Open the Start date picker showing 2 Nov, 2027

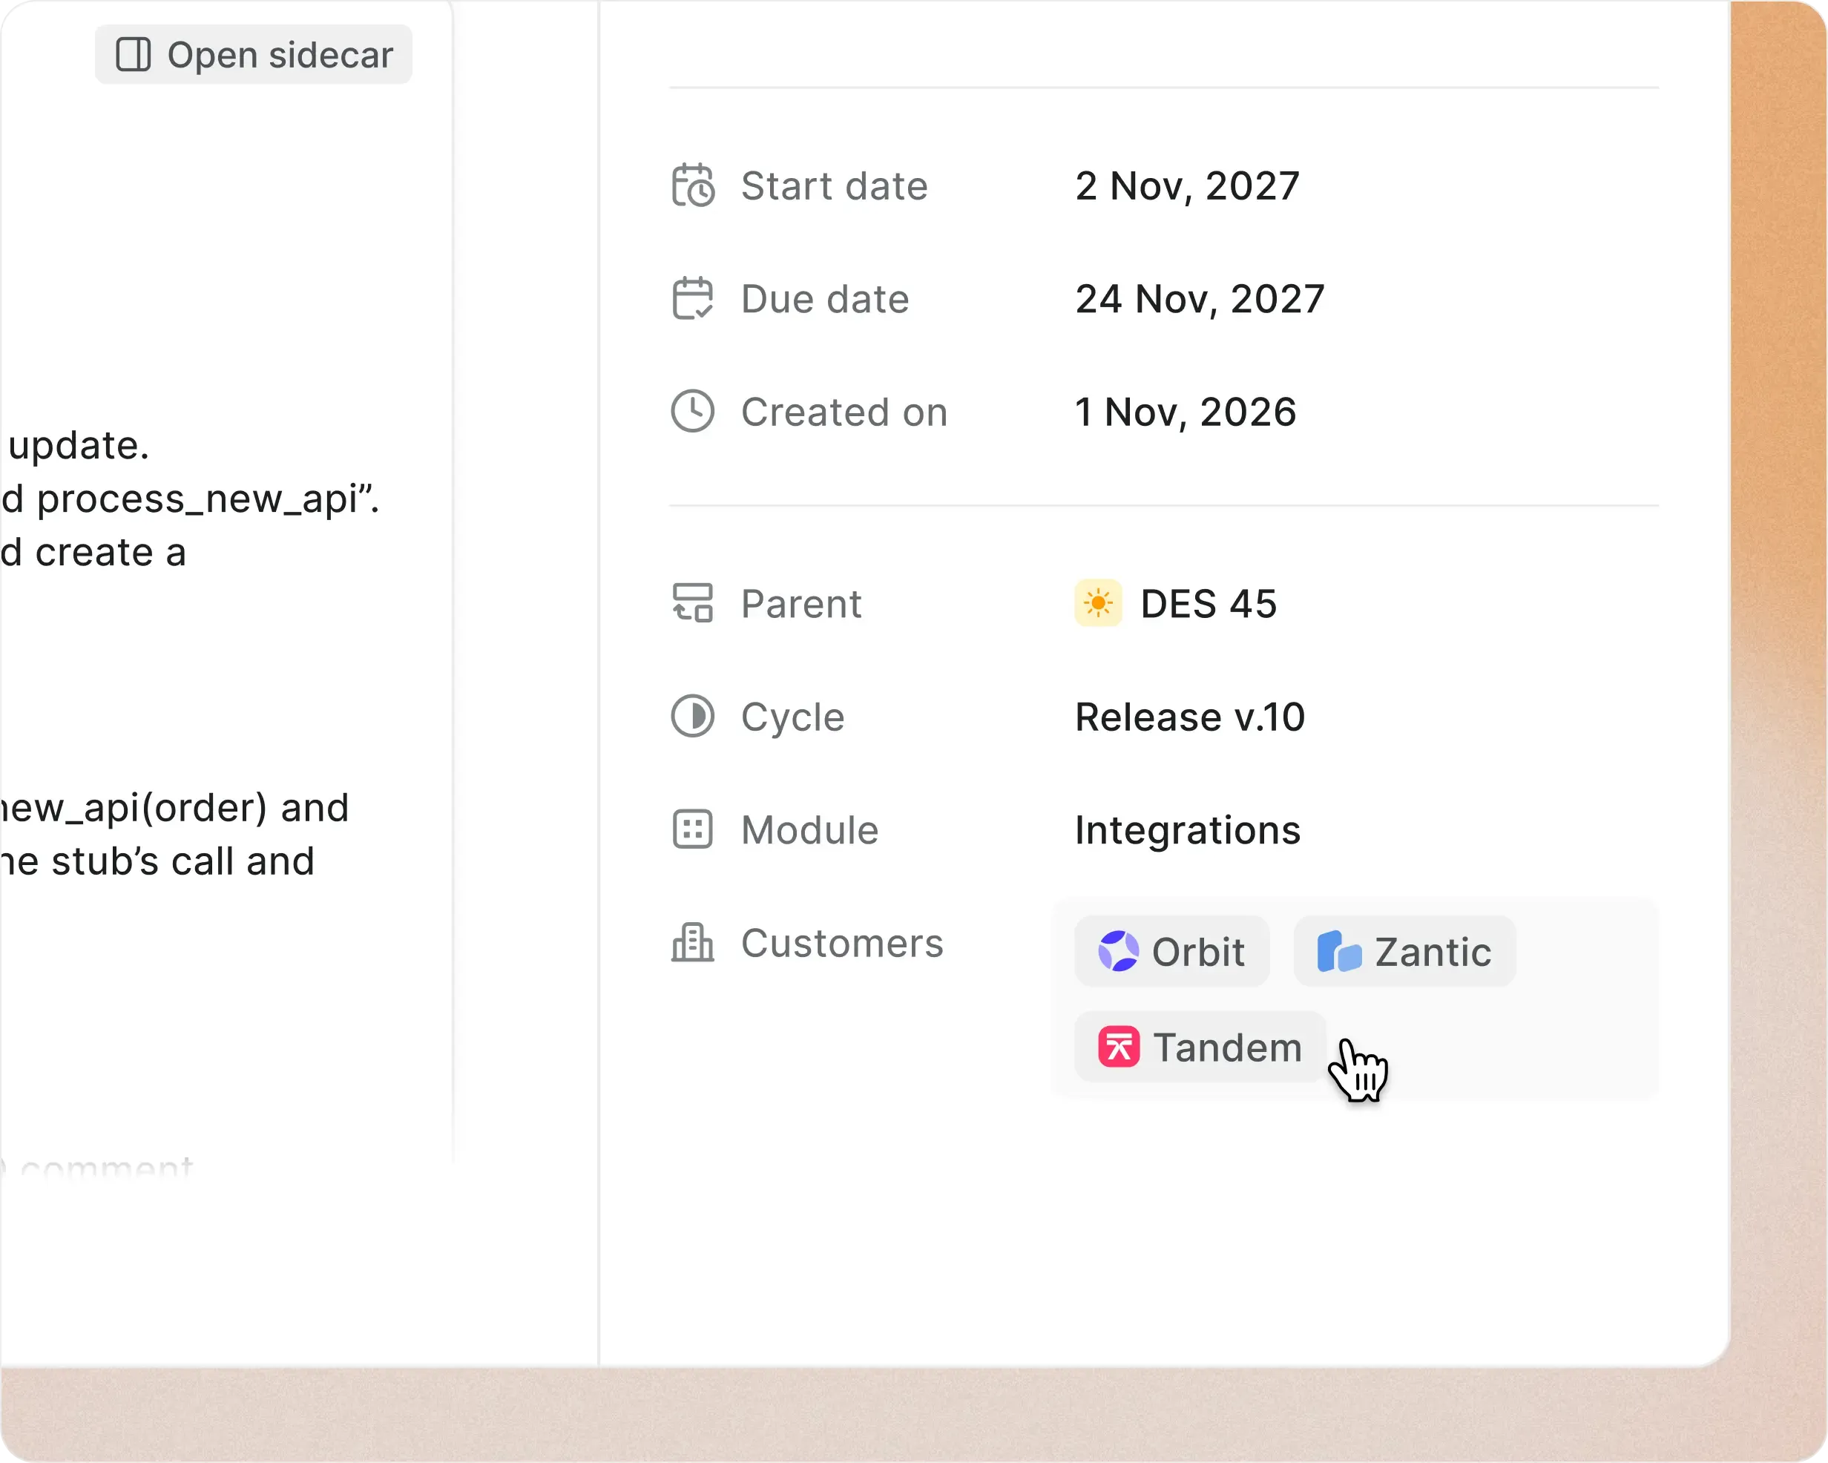click(x=1186, y=187)
